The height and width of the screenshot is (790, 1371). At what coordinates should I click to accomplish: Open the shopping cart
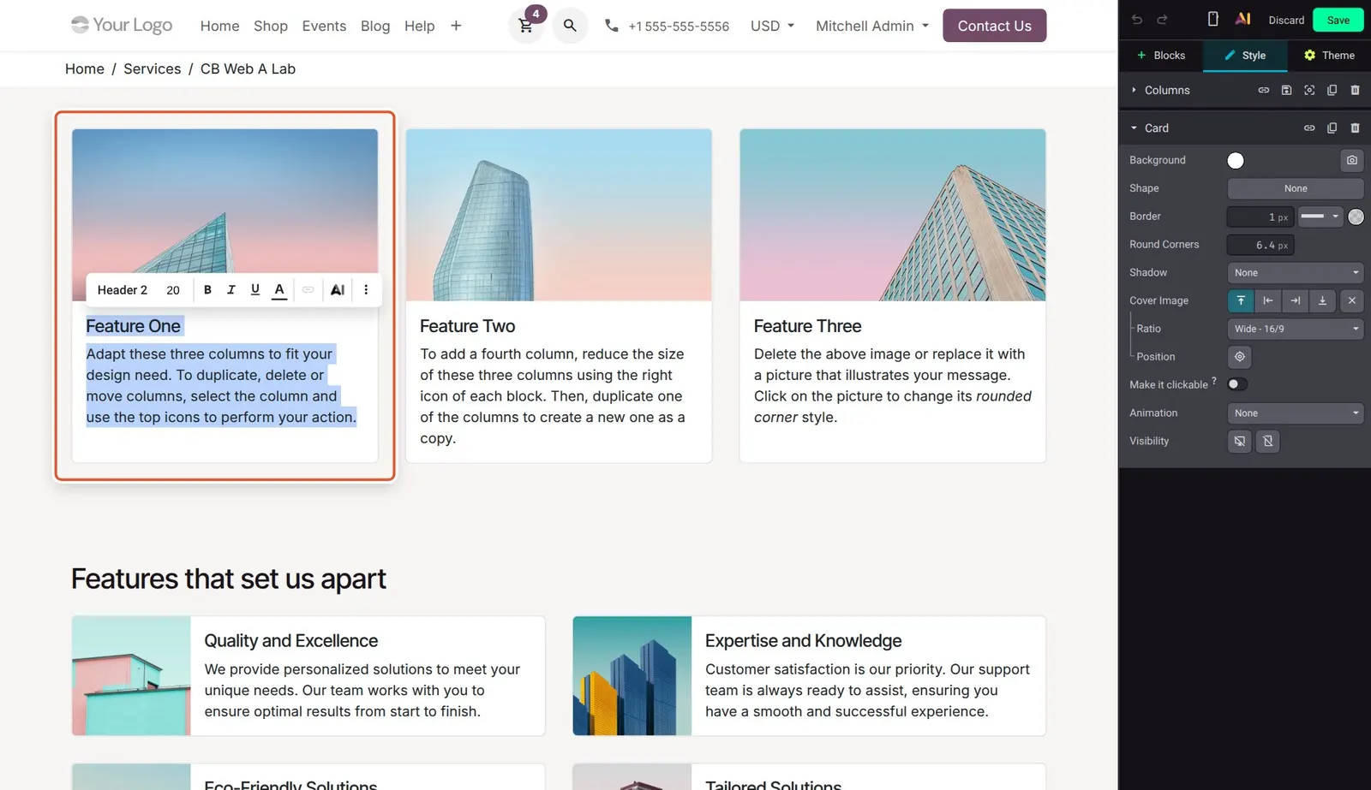tap(526, 26)
